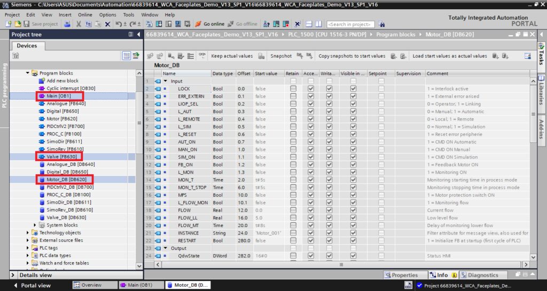Viewport: 547px width, 291px height.
Task: Click the Paste icon in the toolbar
Action: tap(98, 24)
